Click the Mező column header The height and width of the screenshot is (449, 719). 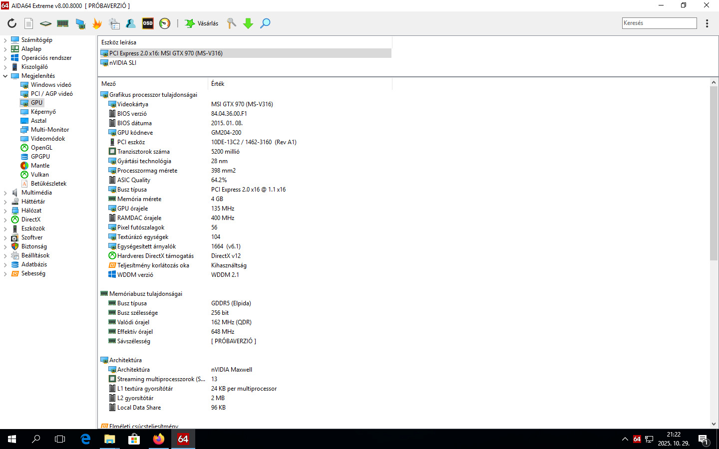pos(152,84)
